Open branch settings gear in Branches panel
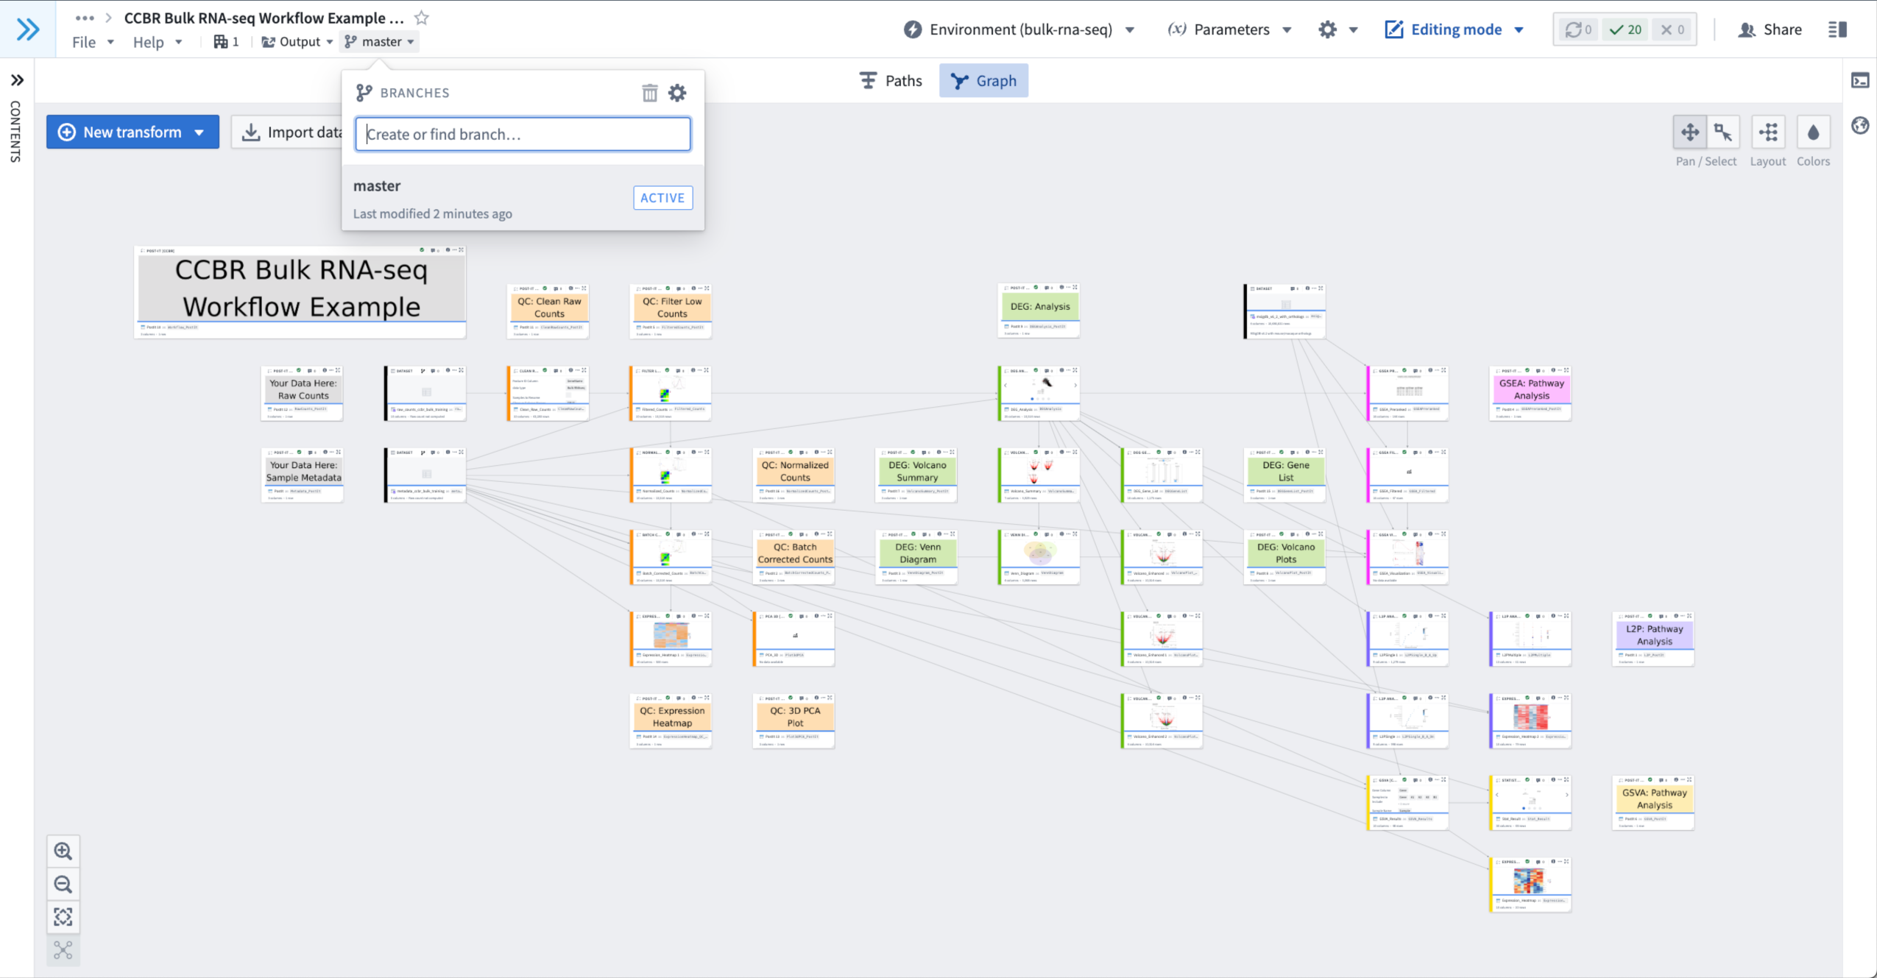 (677, 93)
